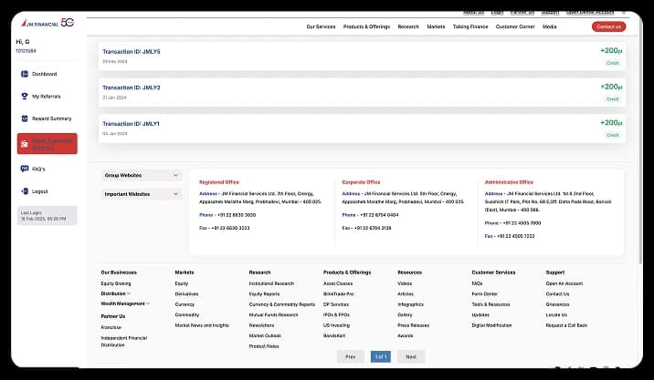Open Videos link under Resources
654x380 pixels.
click(405, 283)
